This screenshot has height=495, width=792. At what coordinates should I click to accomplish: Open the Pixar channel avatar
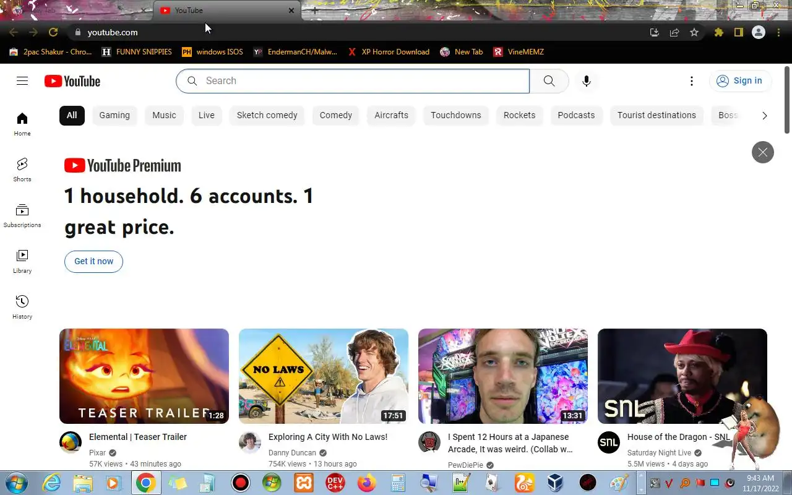click(x=71, y=442)
